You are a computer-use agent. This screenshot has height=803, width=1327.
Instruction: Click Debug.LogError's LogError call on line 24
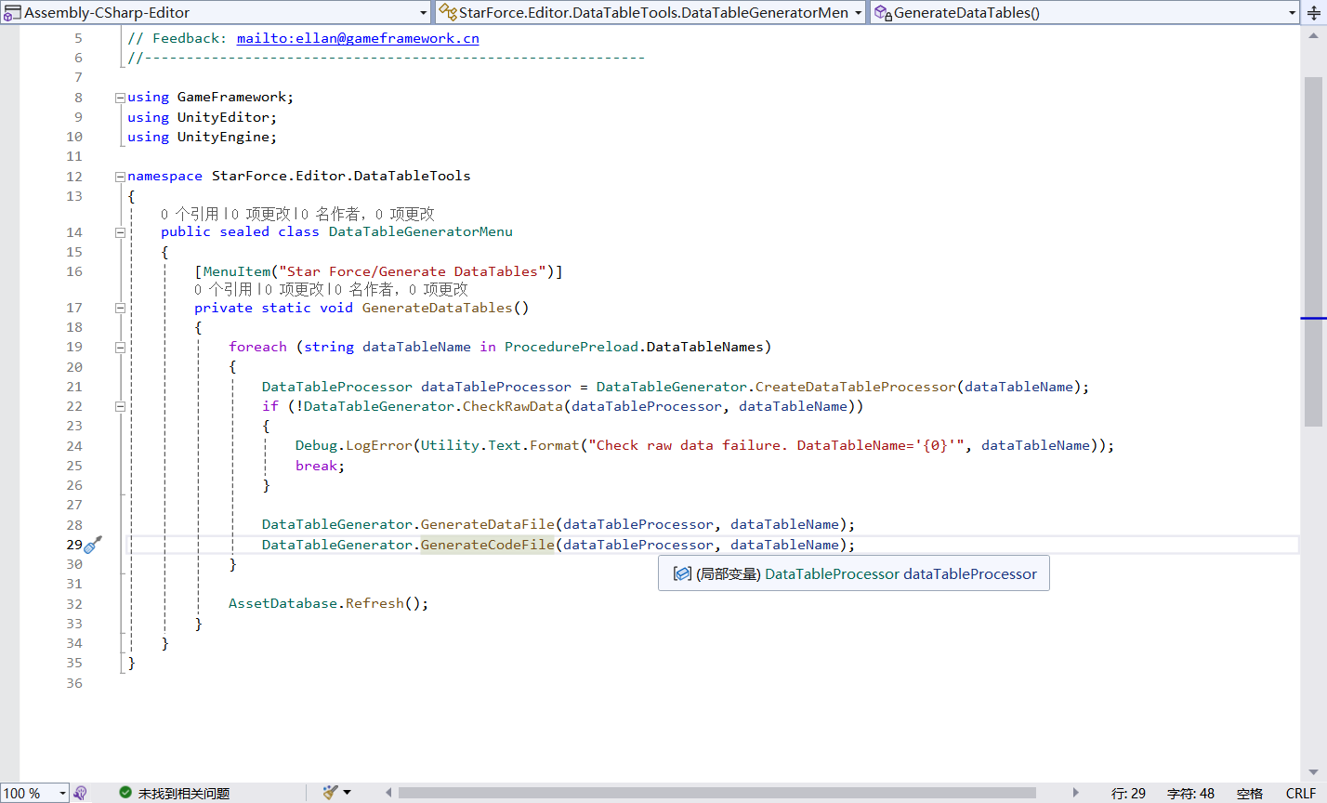pos(378,445)
